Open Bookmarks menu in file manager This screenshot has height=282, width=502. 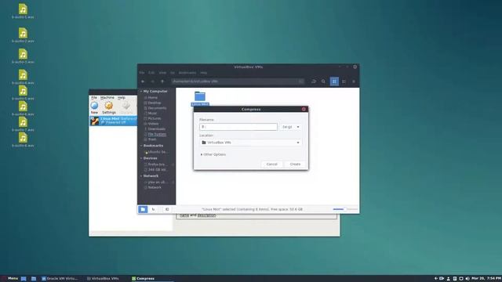(x=187, y=73)
